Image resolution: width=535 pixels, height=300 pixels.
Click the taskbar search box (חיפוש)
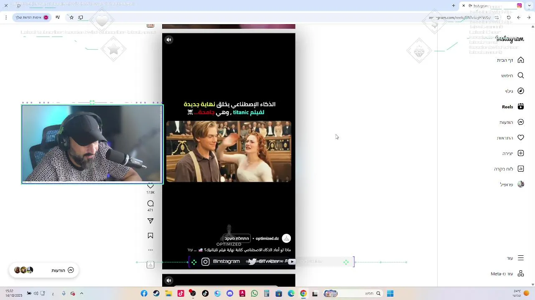(x=353, y=294)
